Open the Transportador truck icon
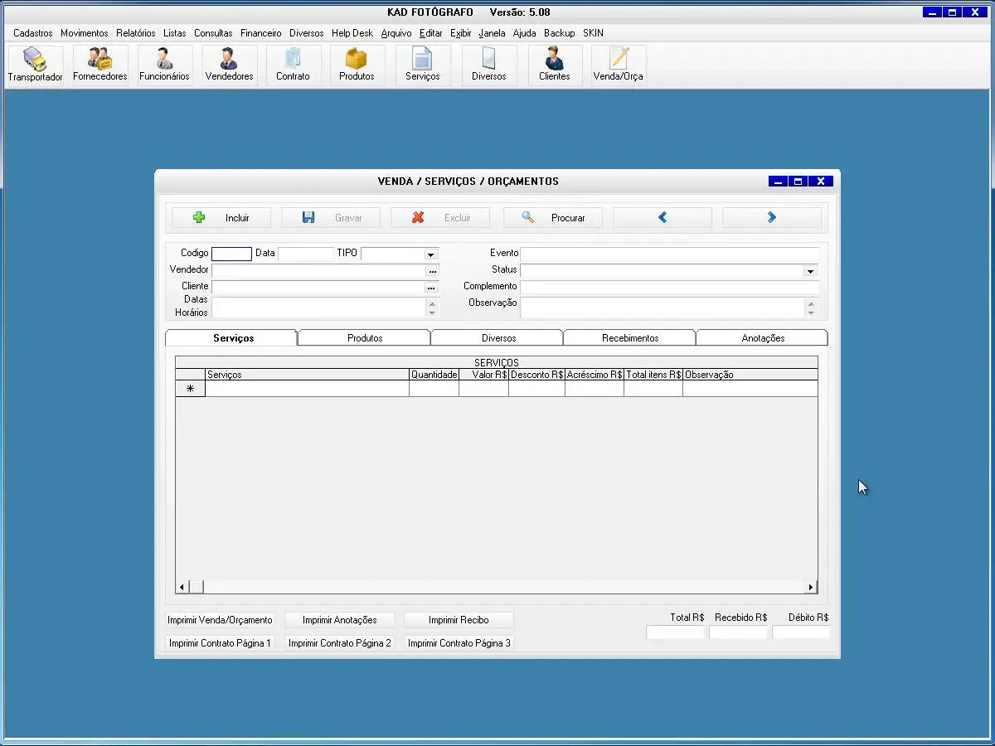 (35, 65)
